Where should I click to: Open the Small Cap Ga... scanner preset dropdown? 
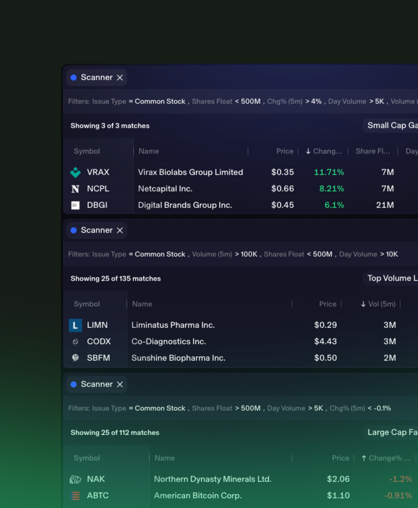(x=390, y=125)
